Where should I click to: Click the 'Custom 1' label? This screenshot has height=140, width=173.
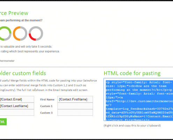(46, 106)
